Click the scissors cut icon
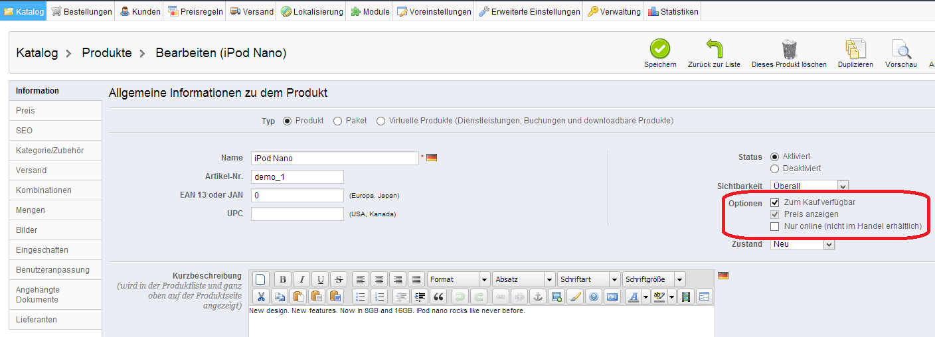935x337 pixels. click(261, 297)
